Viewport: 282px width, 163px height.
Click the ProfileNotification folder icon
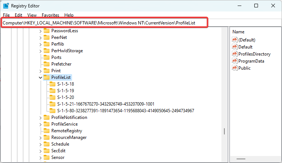[x=47, y=117]
